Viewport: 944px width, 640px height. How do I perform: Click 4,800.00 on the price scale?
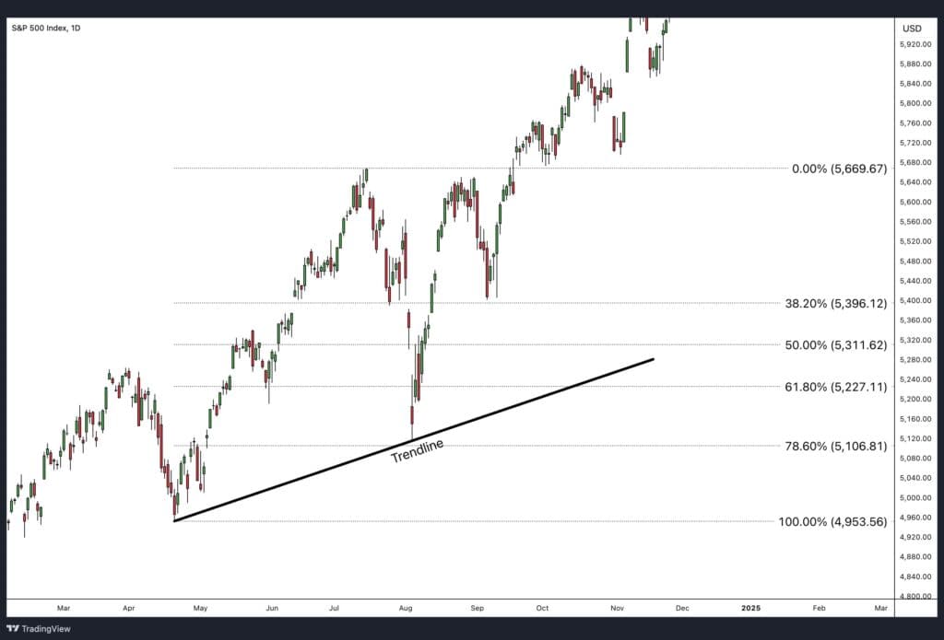click(915, 596)
